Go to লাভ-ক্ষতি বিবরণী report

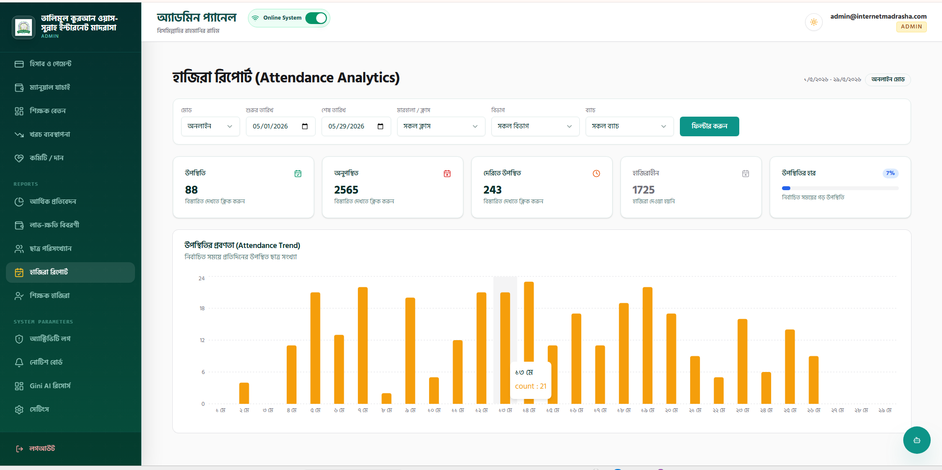(x=70, y=225)
